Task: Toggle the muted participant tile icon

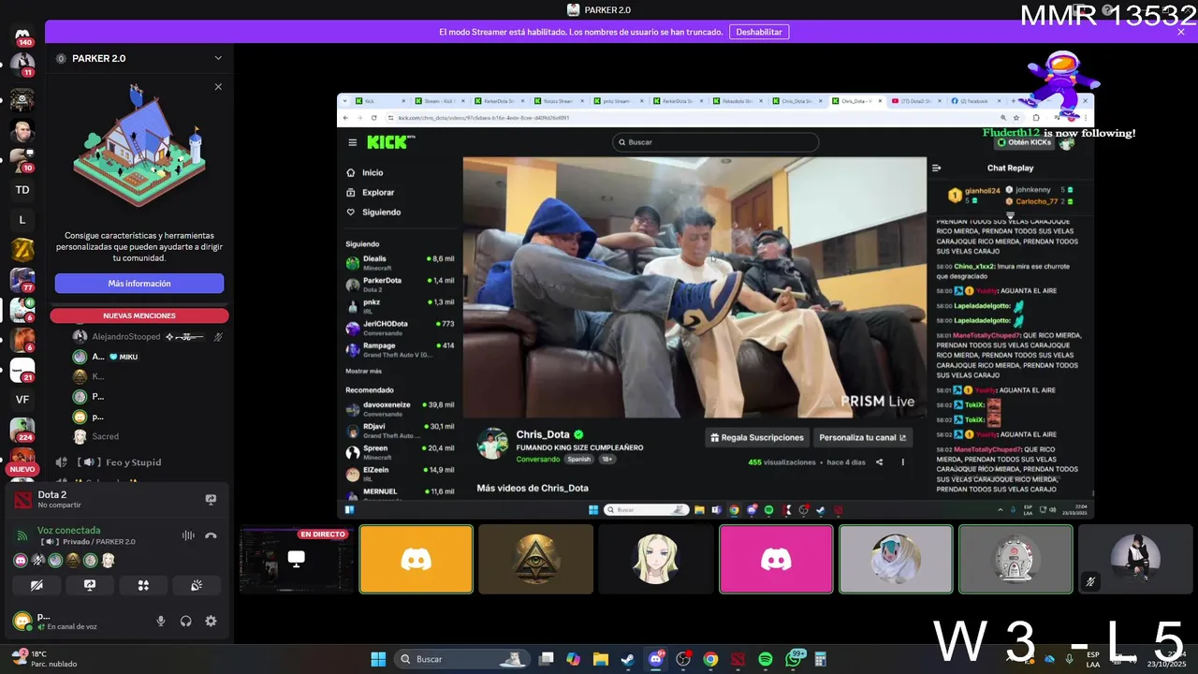Action: 1090,581
